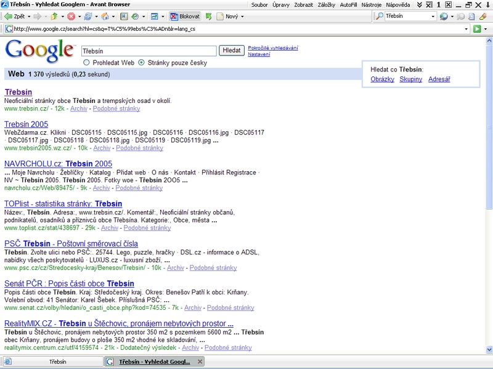Viewport: 493px width, 369px height.
Task: Open the Trebsín 2005 result link
Action: click(x=26, y=124)
